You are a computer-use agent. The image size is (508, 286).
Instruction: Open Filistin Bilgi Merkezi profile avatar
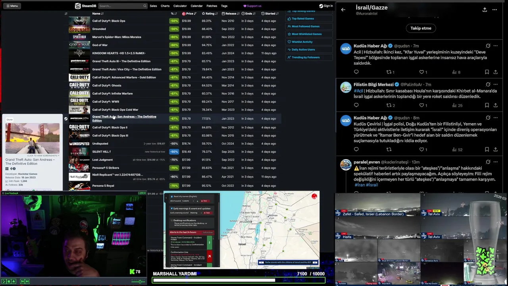346,87
